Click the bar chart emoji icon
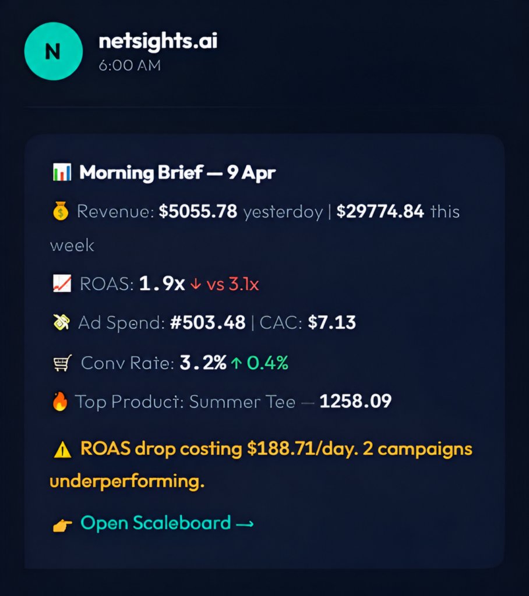This screenshot has height=596, width=529. click(x=62, y=172)
